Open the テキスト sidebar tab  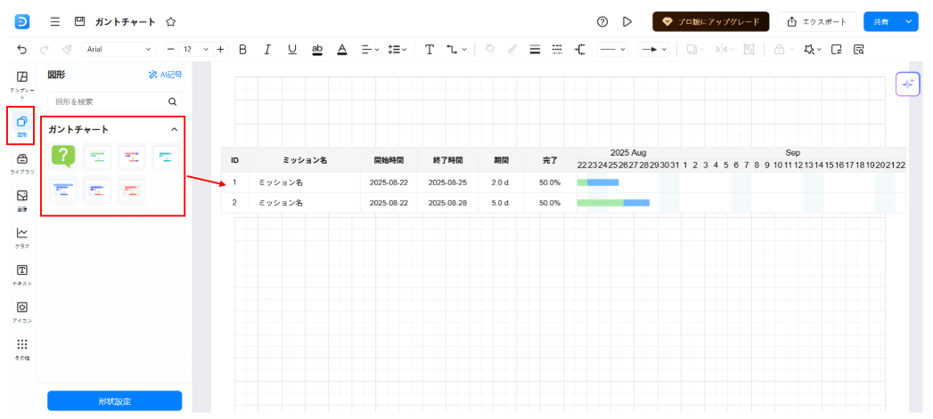pos(22,275)
